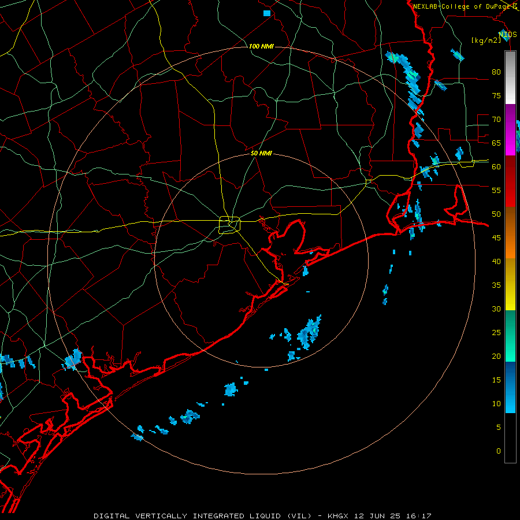Pick the gray-white segment of the VIL scale
The image size is (520, 520).
click(510, 77)
